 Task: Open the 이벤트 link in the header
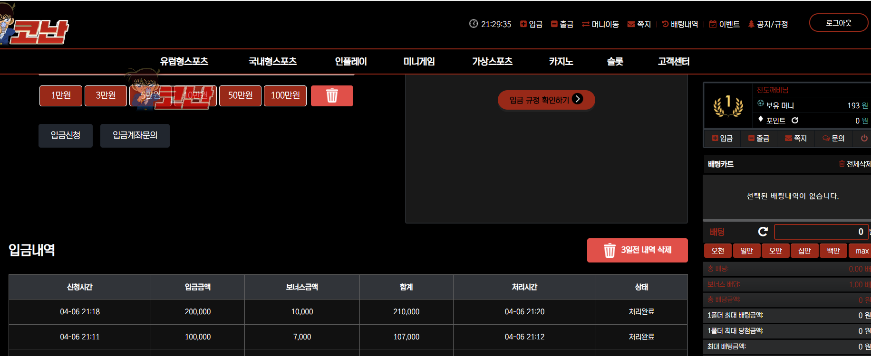[725, 24]
